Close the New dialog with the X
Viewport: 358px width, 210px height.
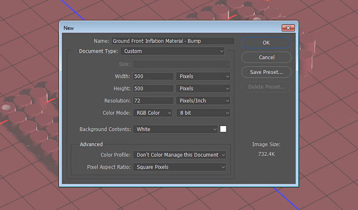click(x=288, y=28)
